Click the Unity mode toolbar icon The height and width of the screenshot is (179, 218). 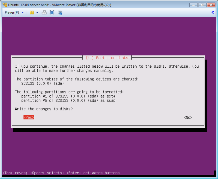(60, 13)
